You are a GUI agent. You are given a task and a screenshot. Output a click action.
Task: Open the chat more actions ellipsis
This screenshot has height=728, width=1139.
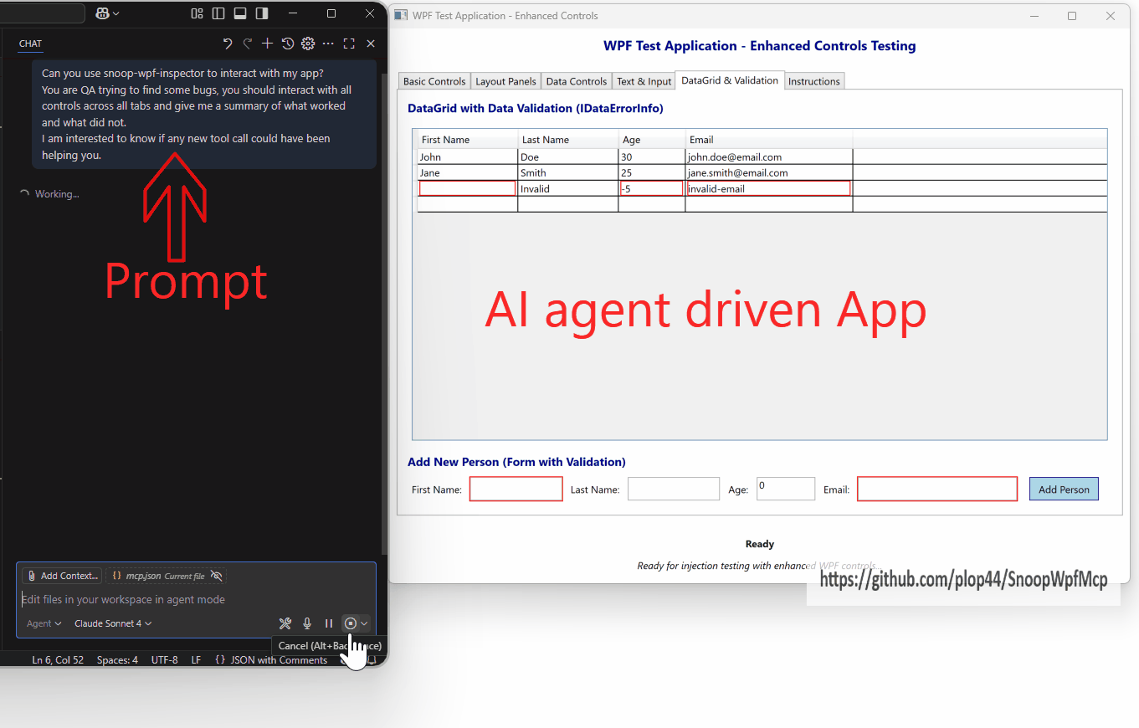point(328,44)
